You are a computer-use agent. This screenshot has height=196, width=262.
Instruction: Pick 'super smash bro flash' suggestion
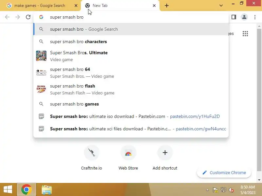(x=131, y=89)
